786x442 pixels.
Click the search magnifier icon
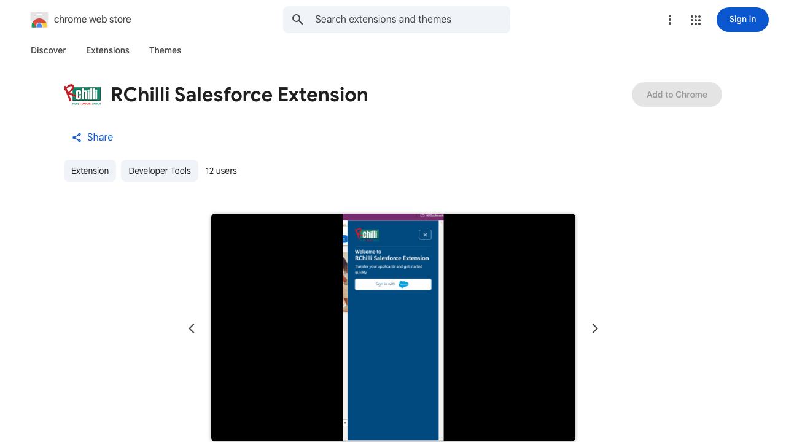(x=298, y=20)
